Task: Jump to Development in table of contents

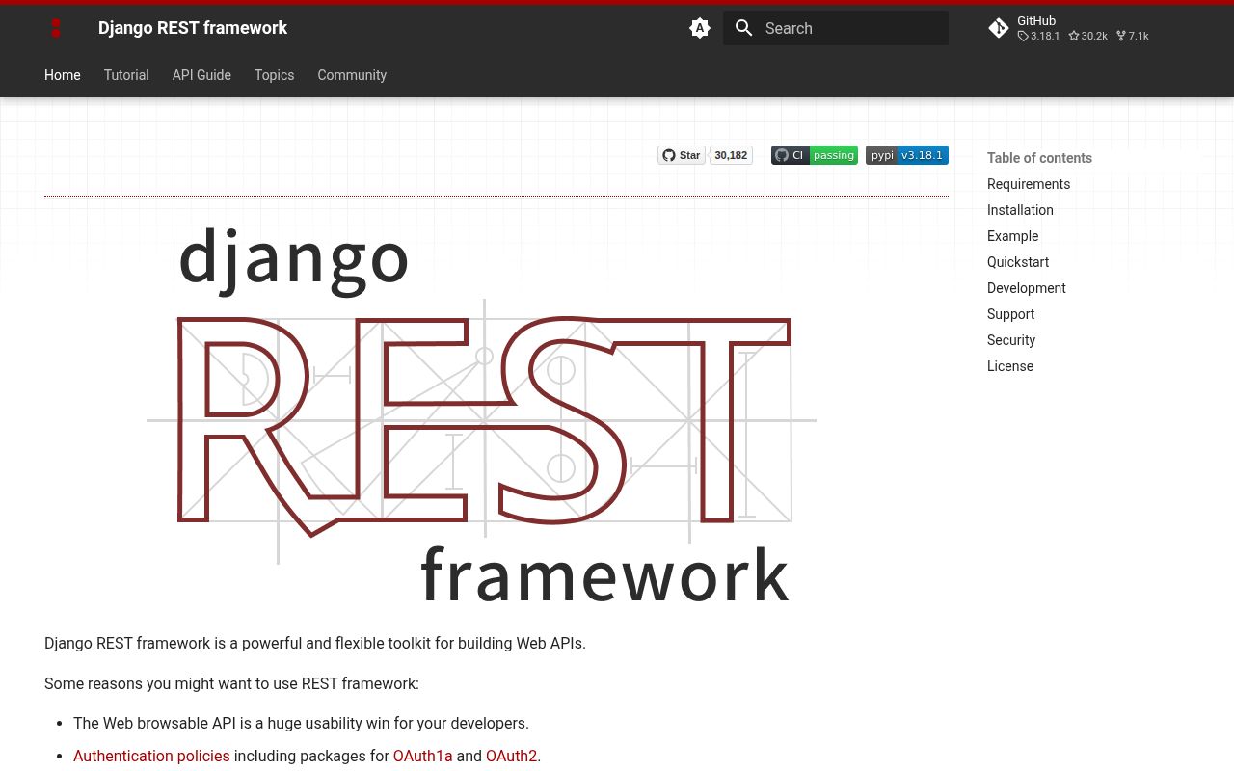Action: coord(1027,288)
